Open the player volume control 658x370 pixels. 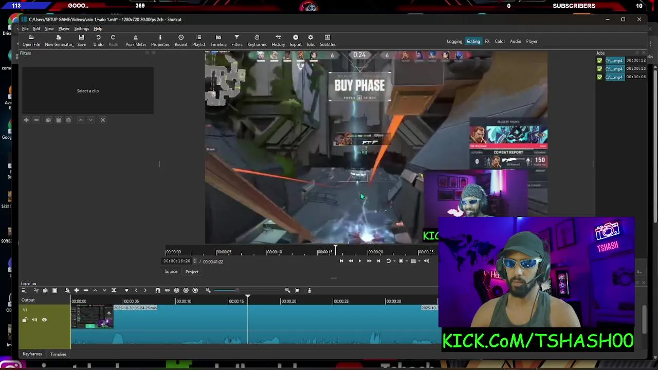[427, 261]
